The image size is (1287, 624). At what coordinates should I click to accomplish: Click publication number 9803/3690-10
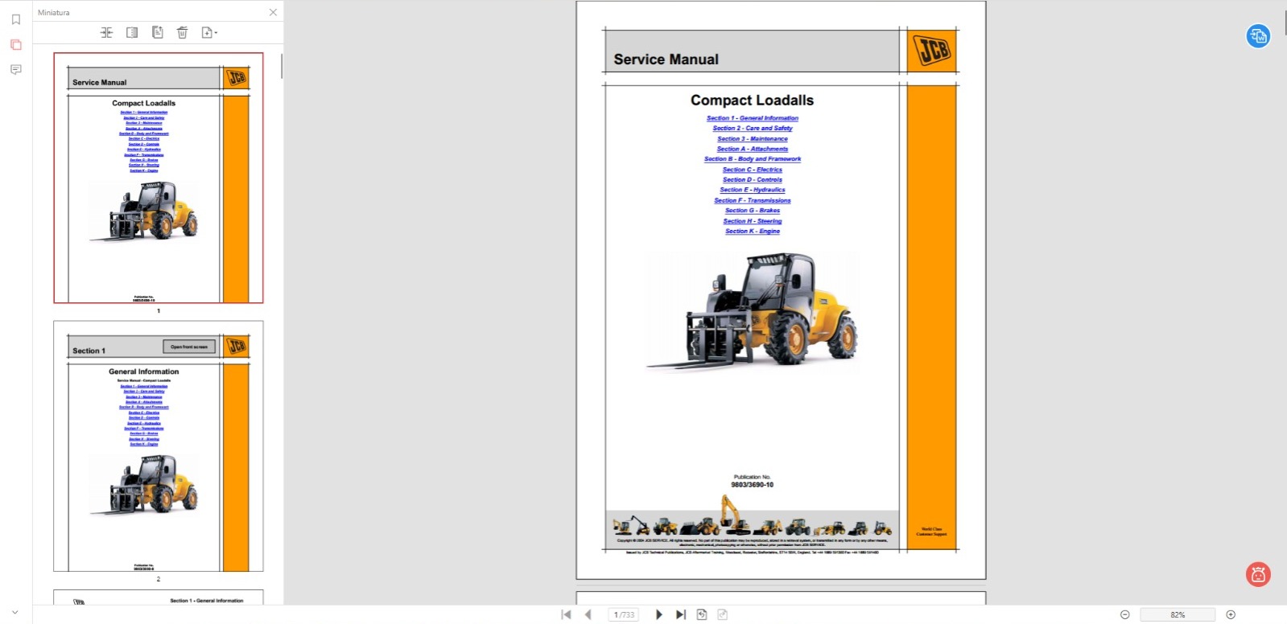753,485
